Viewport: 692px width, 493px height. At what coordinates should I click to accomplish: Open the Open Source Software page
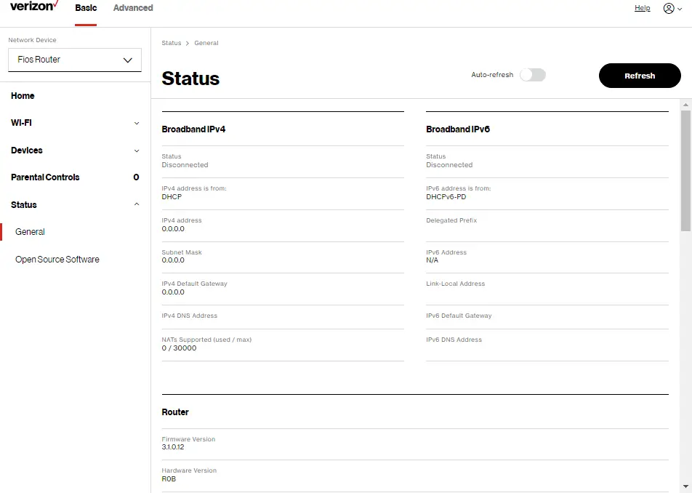click(58, 259)
